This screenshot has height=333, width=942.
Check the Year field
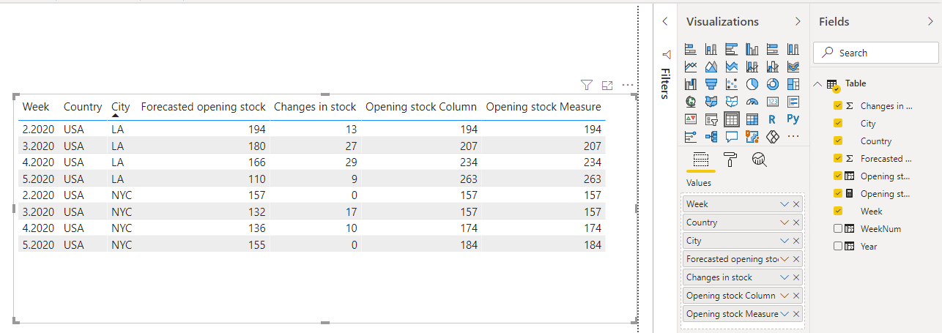tap(838, 247)
